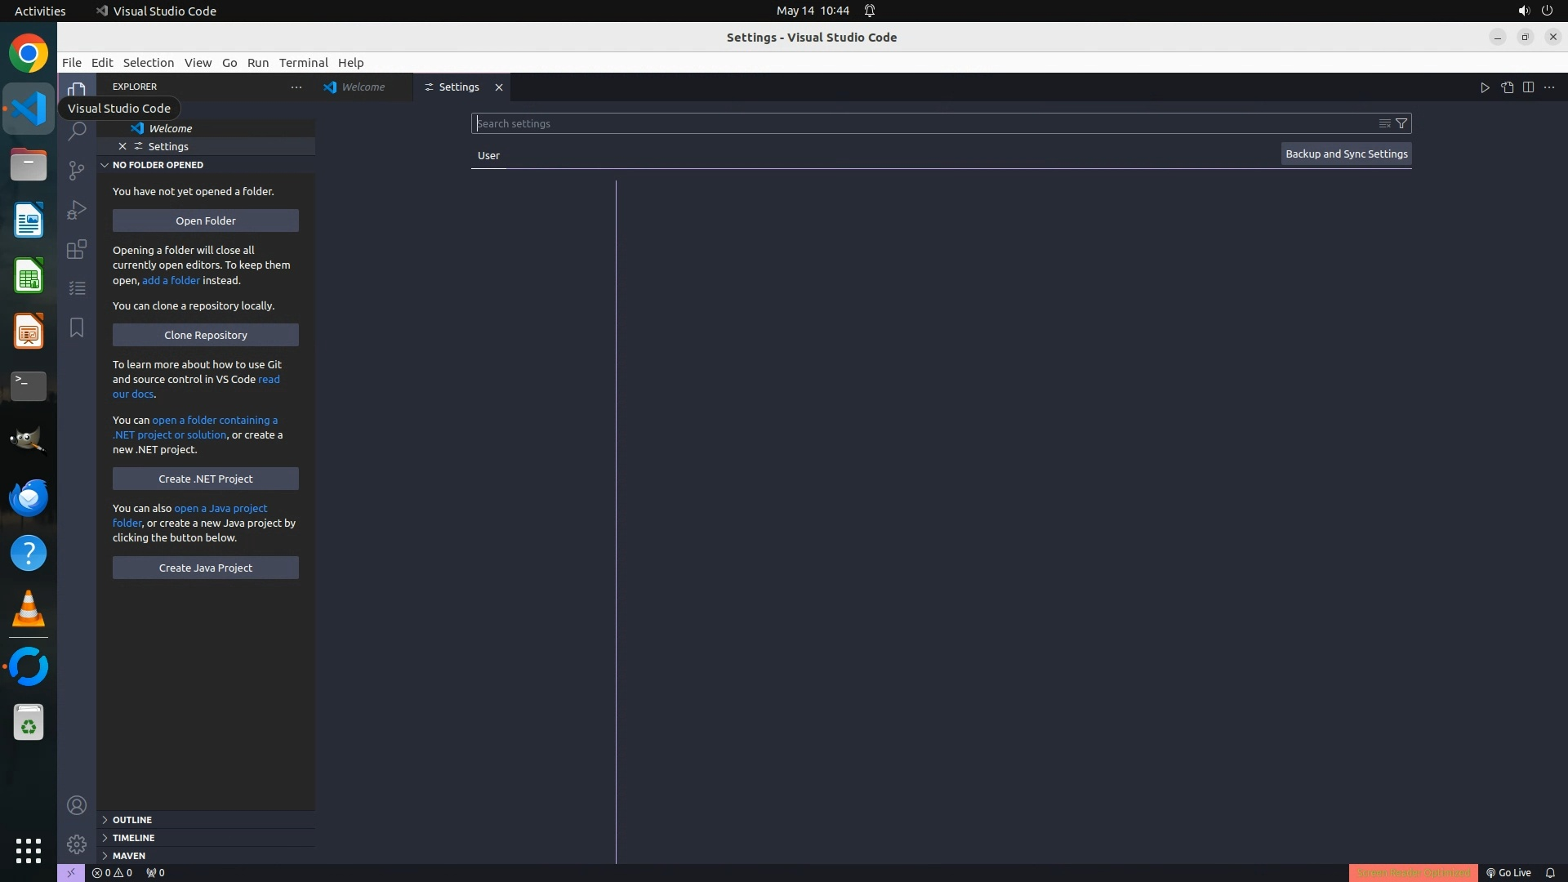Click the notifications bell in status bar

pyautogui.click(x=1550, y=873)
